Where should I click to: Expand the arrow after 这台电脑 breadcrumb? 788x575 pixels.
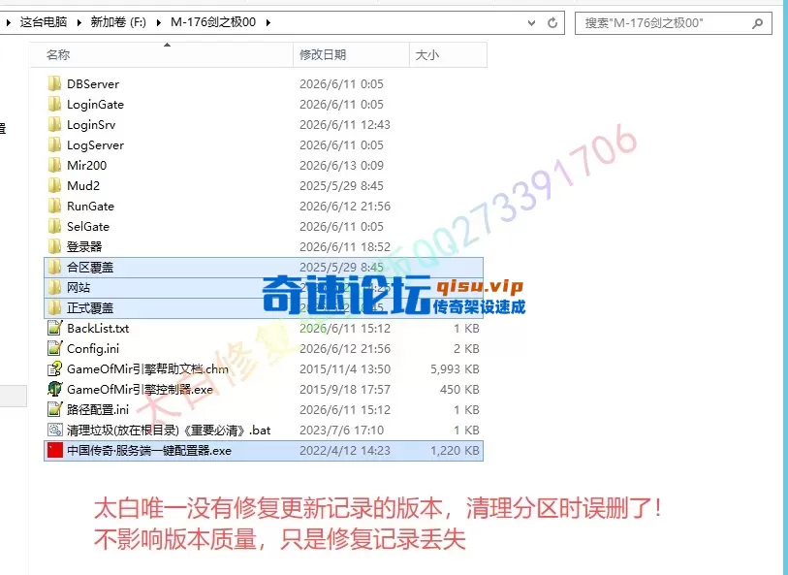click(x=79, y=22)
